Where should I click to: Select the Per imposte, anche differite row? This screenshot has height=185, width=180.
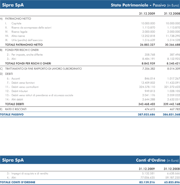90,55
